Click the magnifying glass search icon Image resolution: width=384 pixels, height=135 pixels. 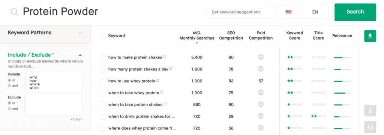pyautogui.click(x=15, y=12)
